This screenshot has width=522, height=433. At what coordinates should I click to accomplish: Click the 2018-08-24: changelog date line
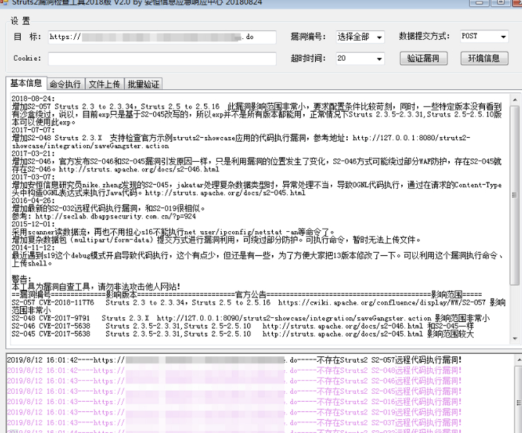pyautogui.click(x=33, y=98)
